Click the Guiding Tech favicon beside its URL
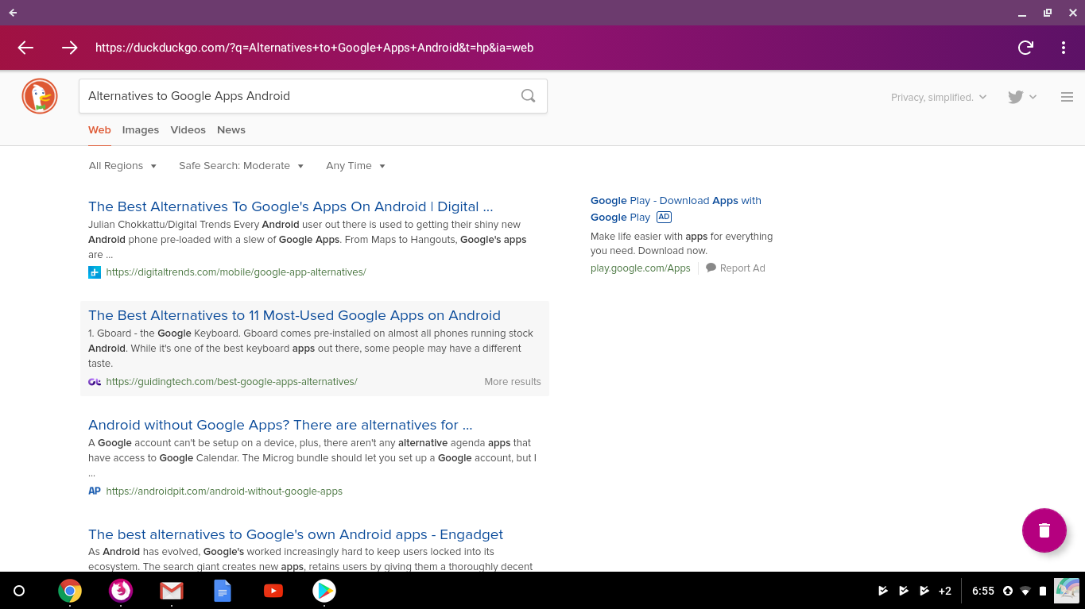This screenshot has width=1085, height=609. 95,382
